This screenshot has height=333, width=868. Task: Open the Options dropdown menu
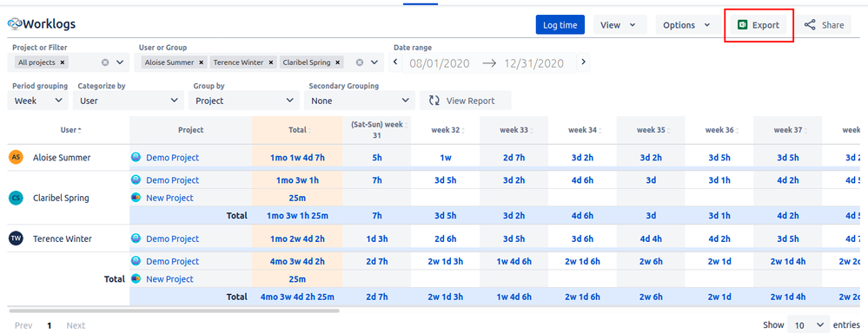(x=688, y=25)
